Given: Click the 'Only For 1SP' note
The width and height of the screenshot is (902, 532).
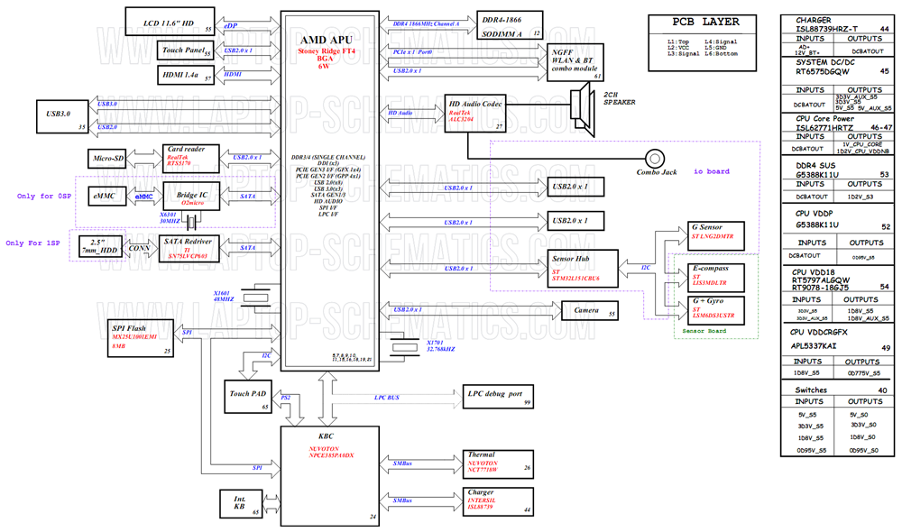Looking at the screenshot, I should (32, 243).
